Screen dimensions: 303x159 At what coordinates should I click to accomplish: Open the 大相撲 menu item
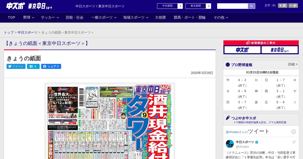[x=160, y=17]
